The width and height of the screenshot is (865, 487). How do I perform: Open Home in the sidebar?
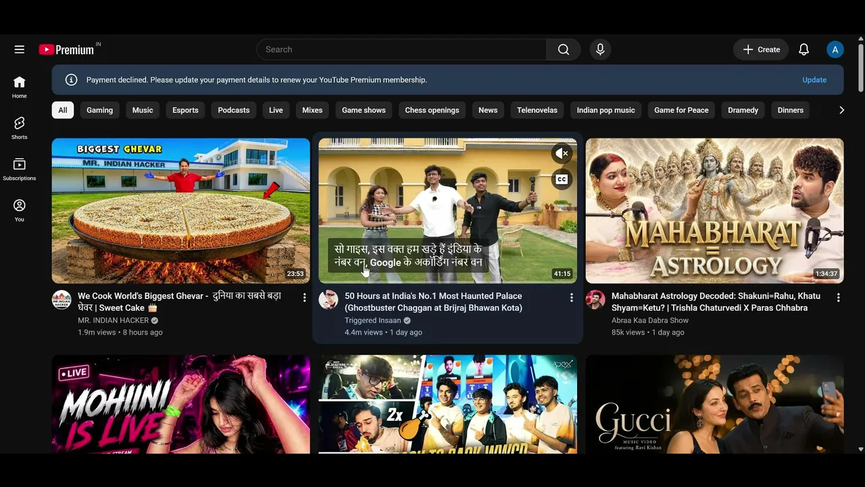coord(20,87)
